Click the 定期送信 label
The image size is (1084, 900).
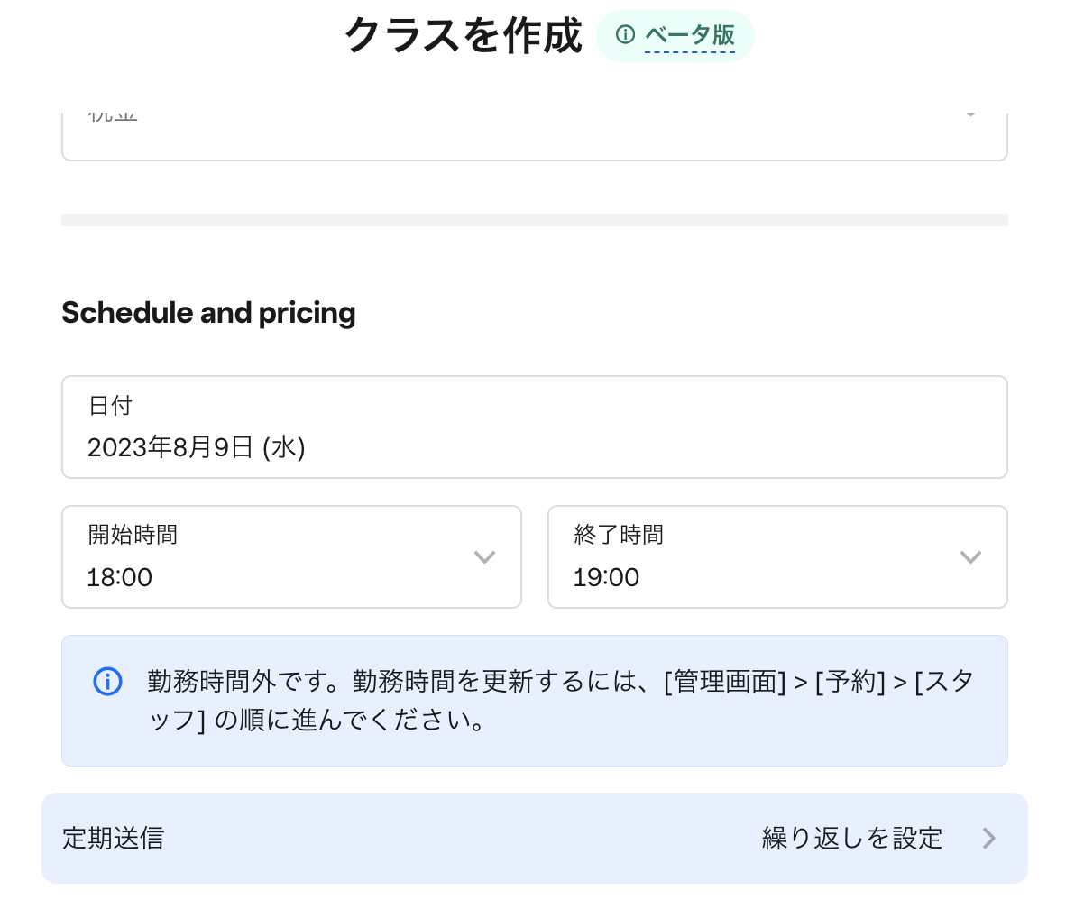(x=114, y=839)
